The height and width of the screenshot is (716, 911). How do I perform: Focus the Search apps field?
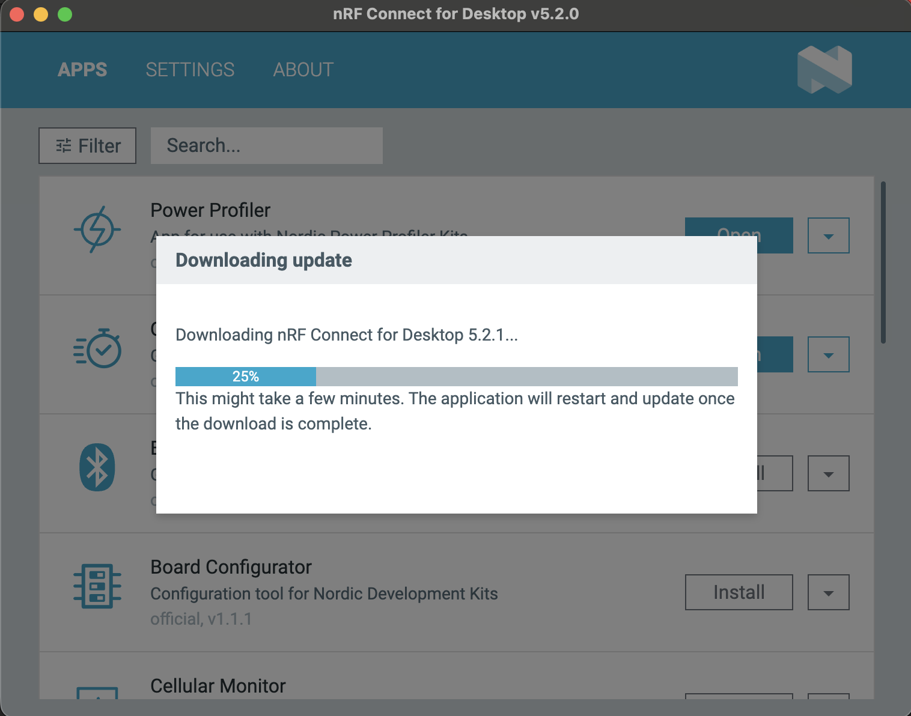pyautogui.click(x=267, y=145)
